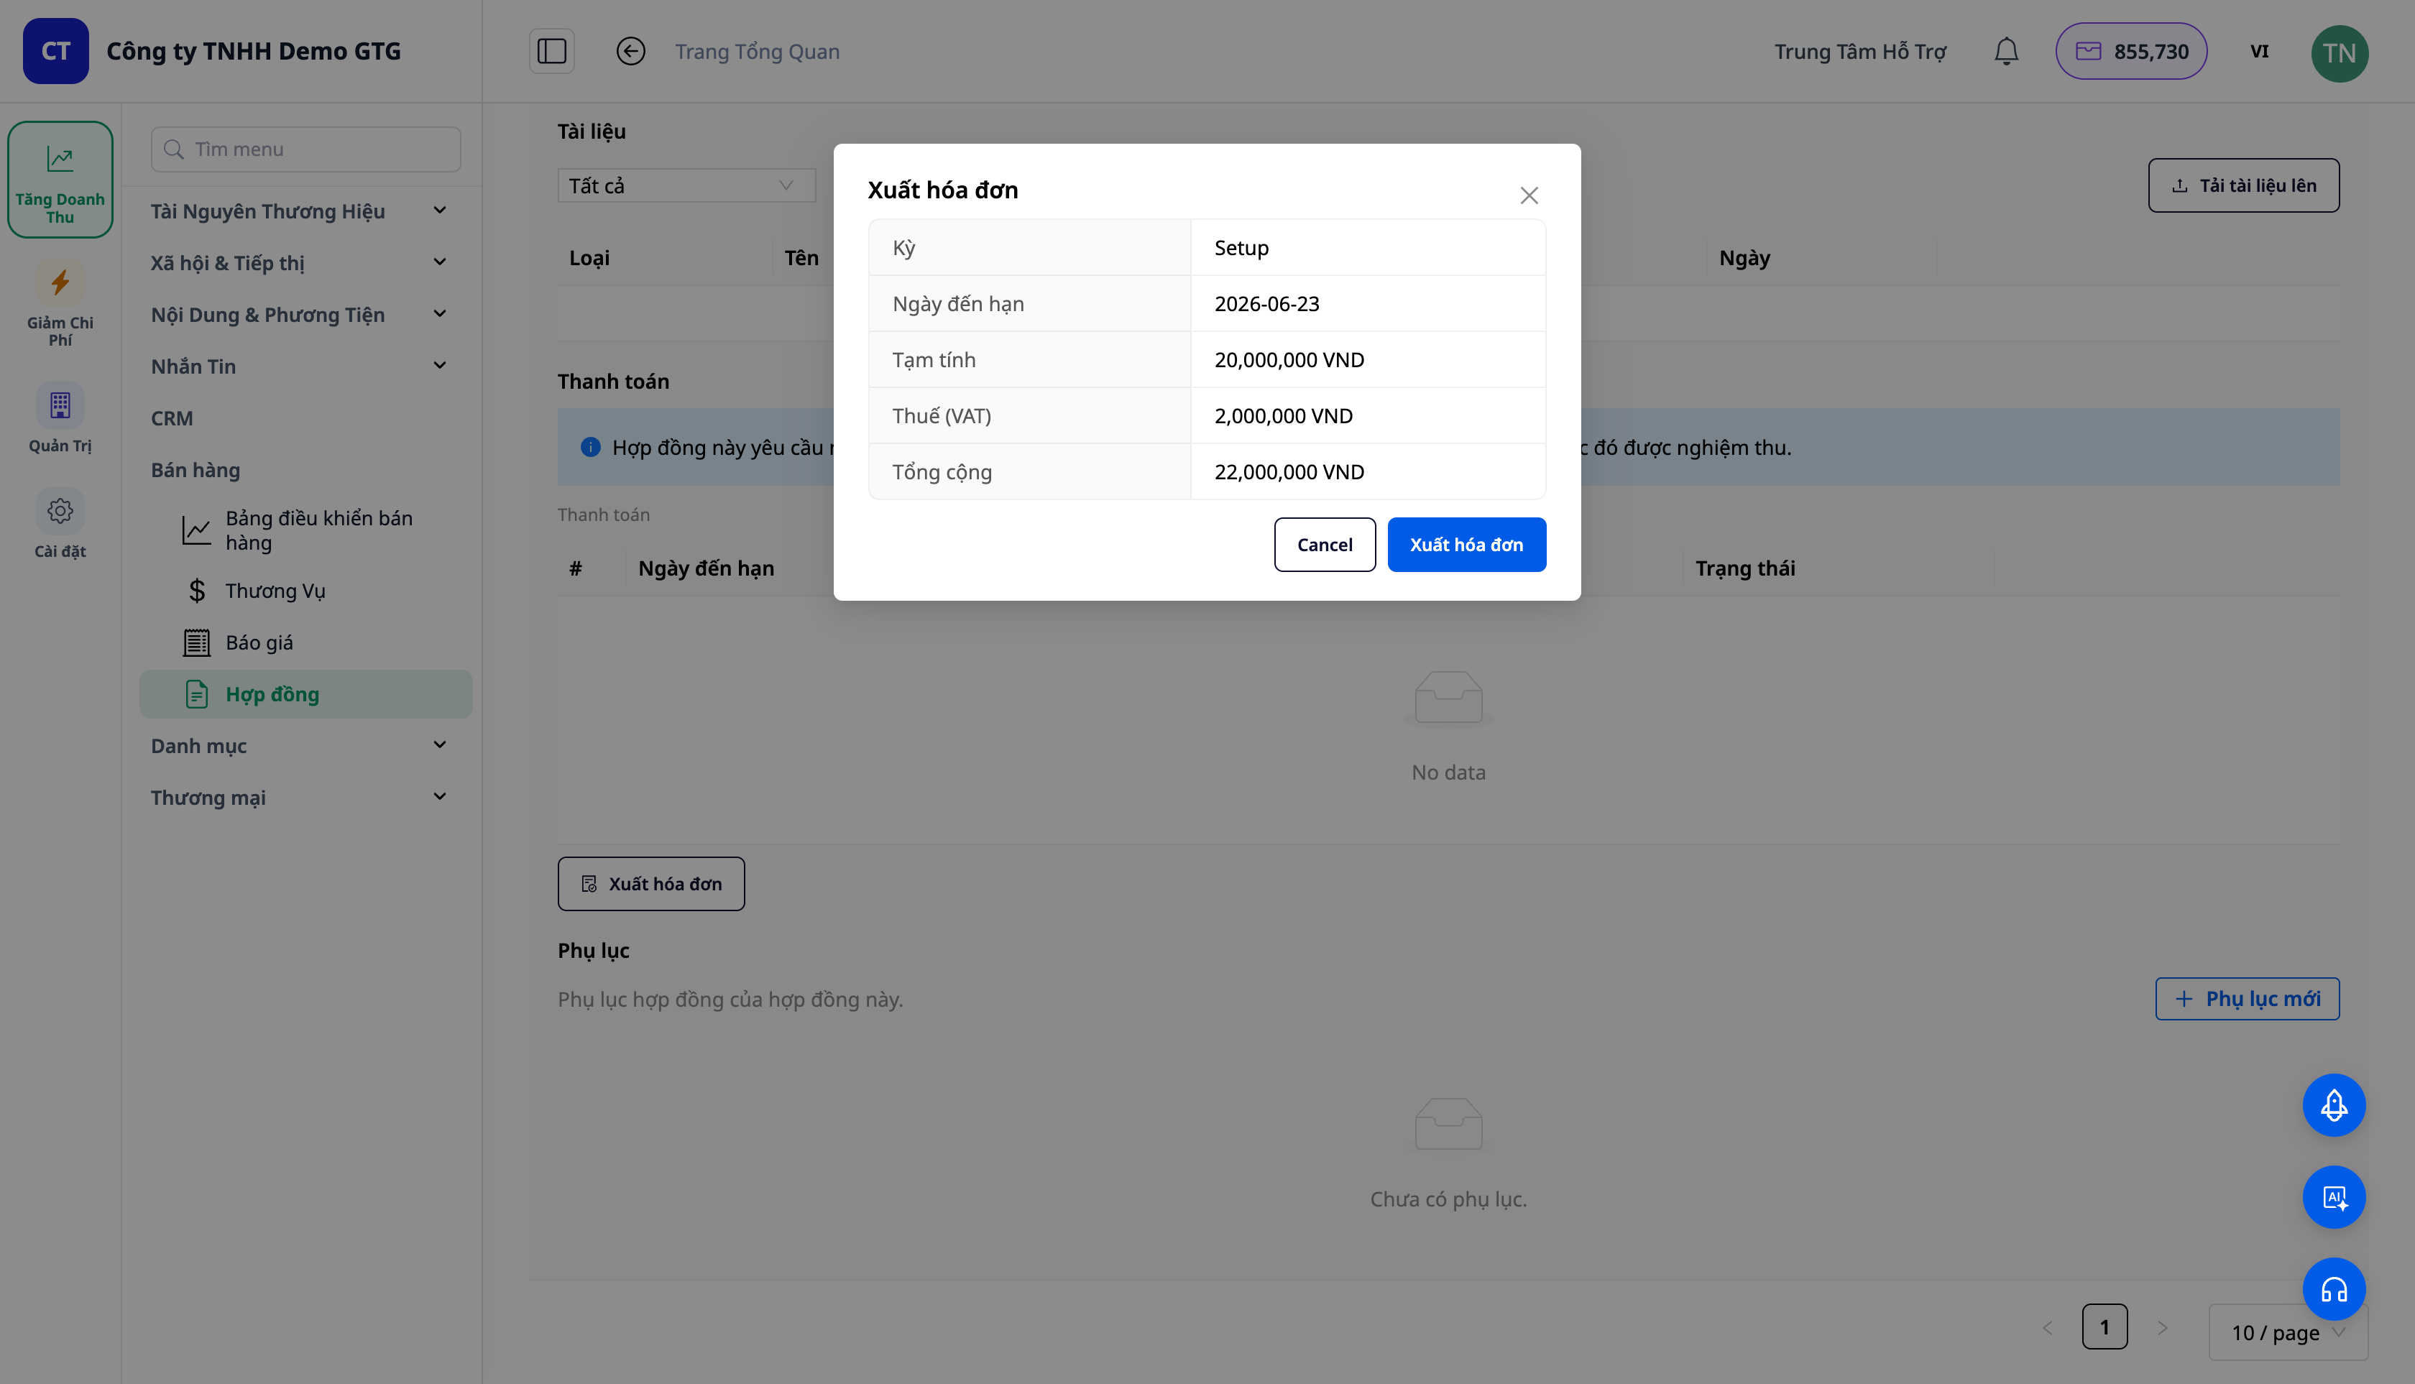This screenshot has width=2415, height=1384.
Task: Open headset support floating button
Action: [2333, 1289]
